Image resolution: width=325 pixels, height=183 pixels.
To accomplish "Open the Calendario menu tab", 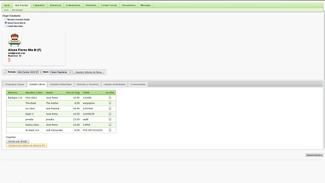I will (39, 5).
